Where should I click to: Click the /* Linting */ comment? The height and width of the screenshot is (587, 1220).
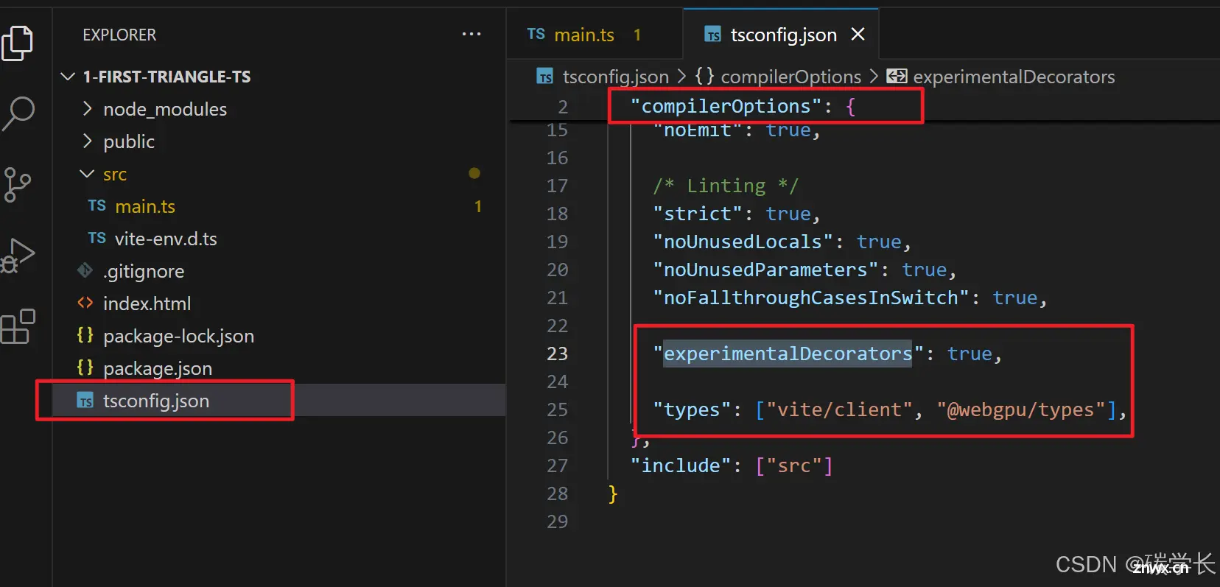(726, 186)
